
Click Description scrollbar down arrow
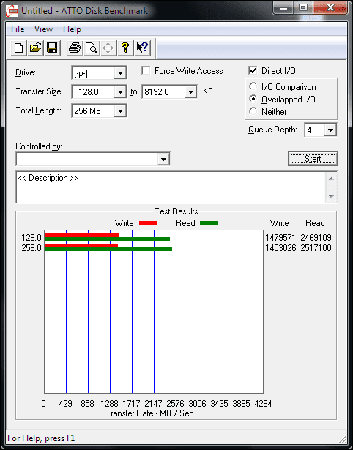(x=331, y=197)
